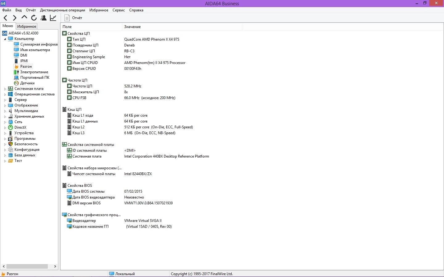Viewport: 444px width, 277px height.
Task: Click the DMI tree icon
Action: click(16, 55)
